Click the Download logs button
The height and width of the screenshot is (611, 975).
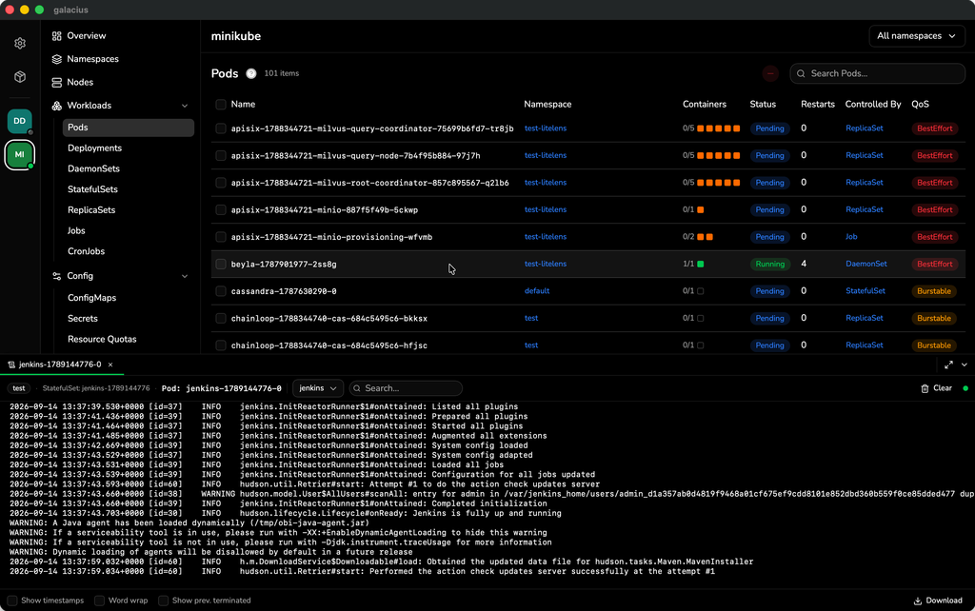click(x=938, y=601)
